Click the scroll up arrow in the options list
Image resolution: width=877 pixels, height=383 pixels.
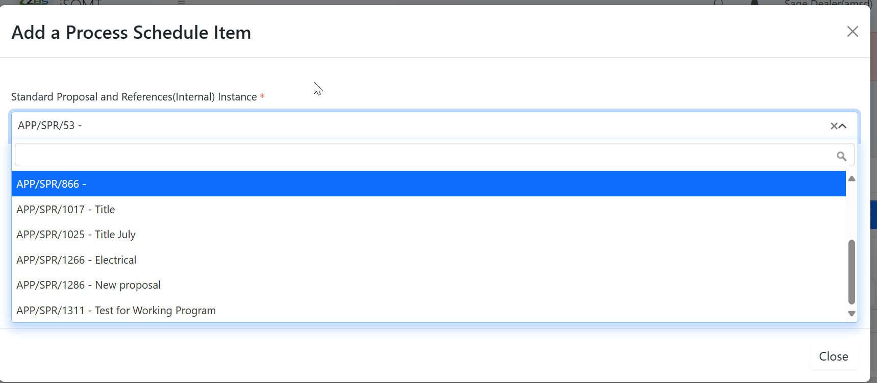pyautogui.click(x=851, y=178)
